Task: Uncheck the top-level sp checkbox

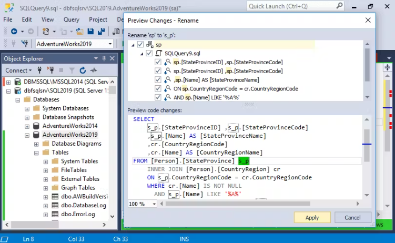Action: 140,45
